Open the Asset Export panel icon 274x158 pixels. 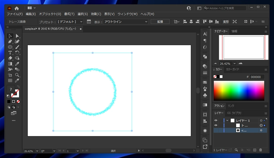(205, 147)
